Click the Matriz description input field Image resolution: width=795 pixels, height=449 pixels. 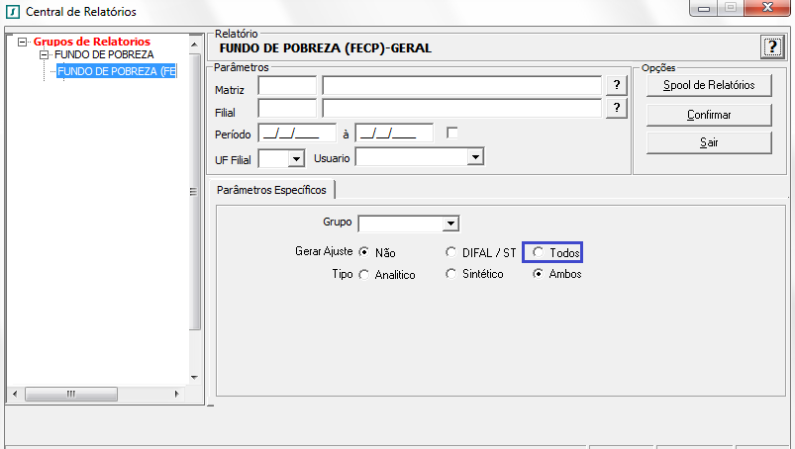pyautogui.click(x=462, y=86)
